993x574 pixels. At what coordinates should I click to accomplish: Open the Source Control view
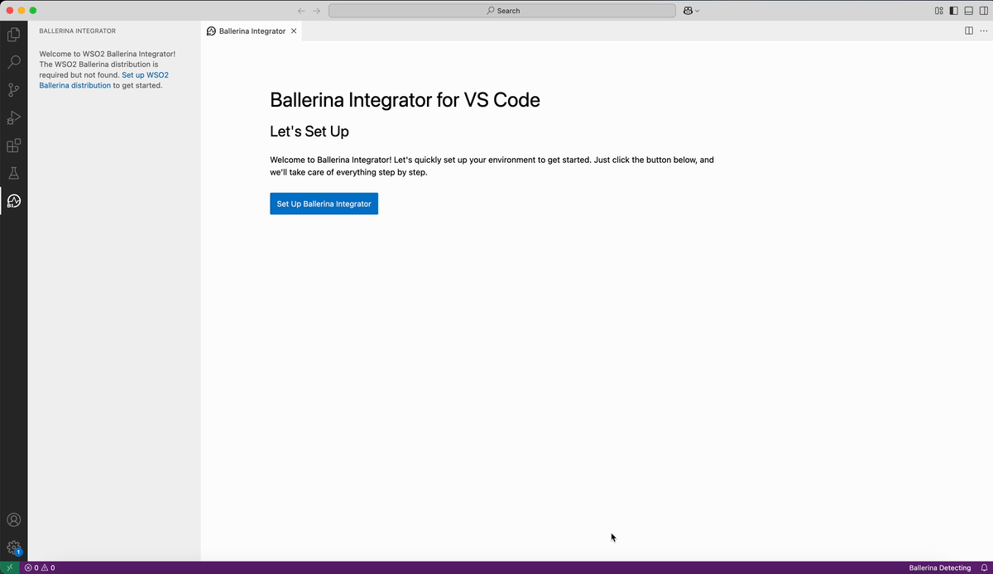[x=13, y=90]
